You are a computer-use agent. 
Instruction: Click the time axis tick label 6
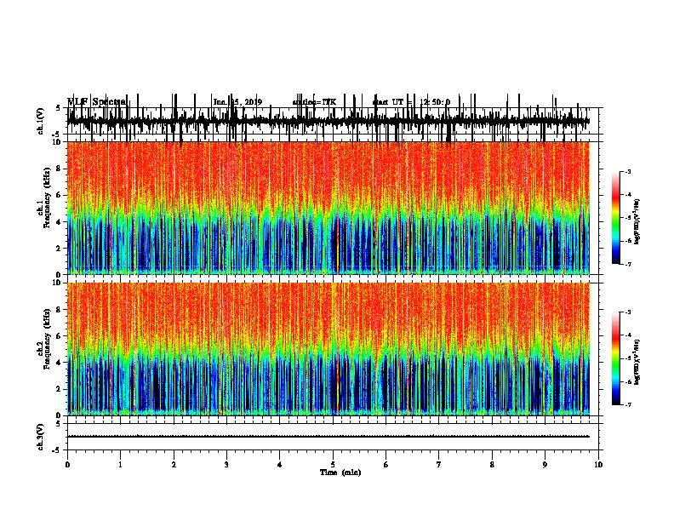(386, 465)
